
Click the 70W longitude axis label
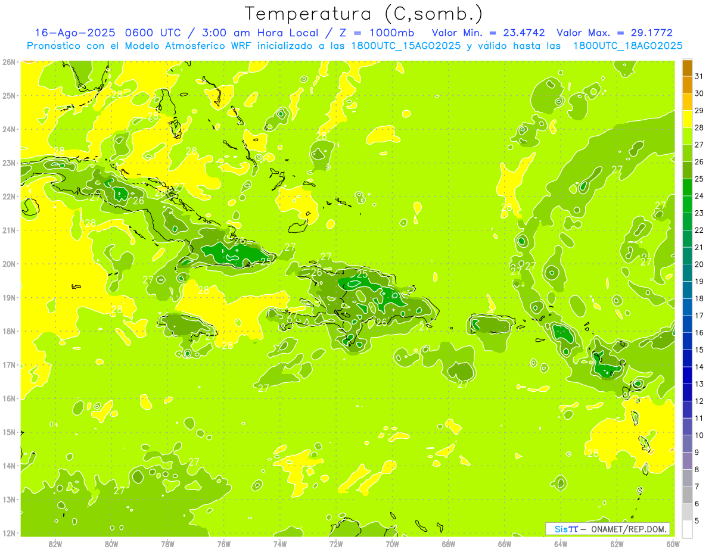click(x=392, y=544)
